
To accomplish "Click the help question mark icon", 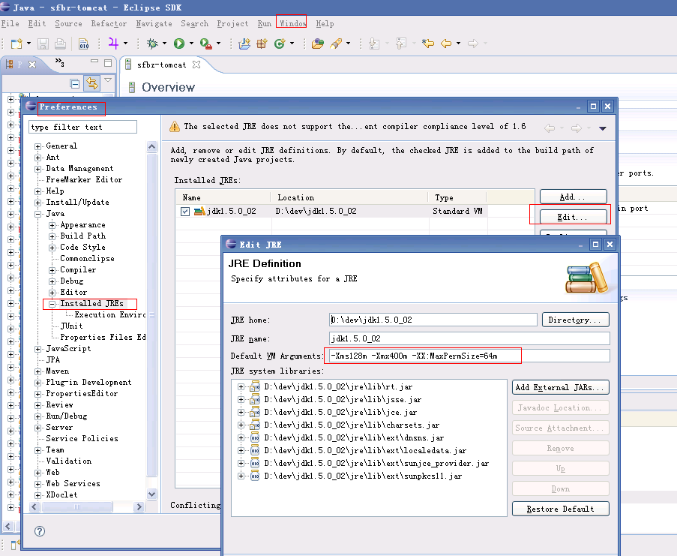I will point(40,531).
